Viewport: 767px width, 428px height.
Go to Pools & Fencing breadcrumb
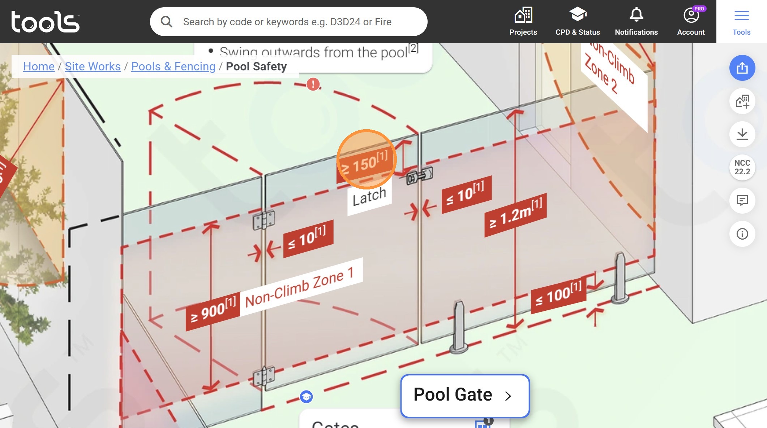173,66
